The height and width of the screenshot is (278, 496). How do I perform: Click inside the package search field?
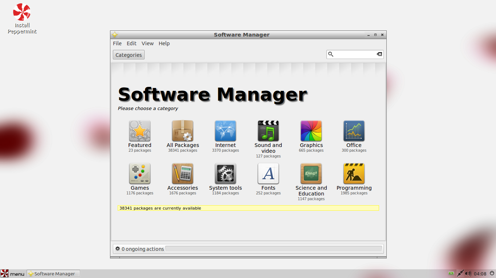point(354,54)
